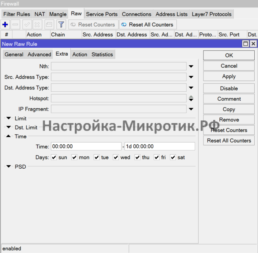Uncheck the sun day checkbox

[54, 157]
